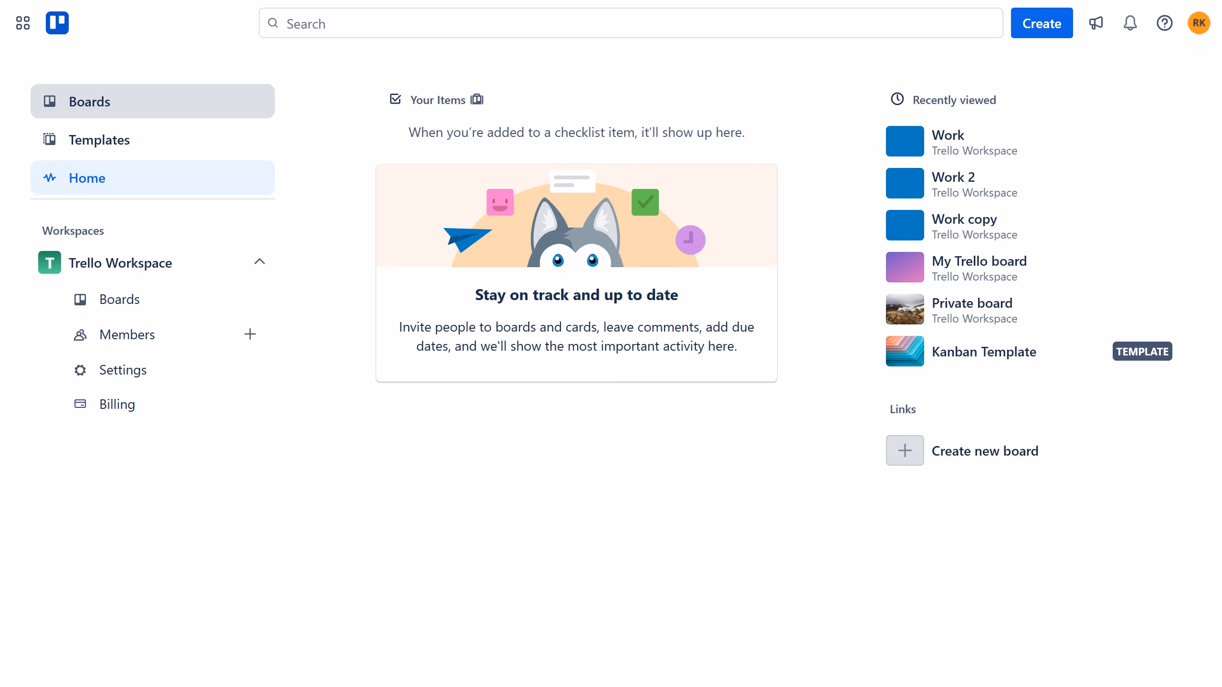Click the top Boards sidebar icon
Viewport: 1222px width, 687px height.
50,101
